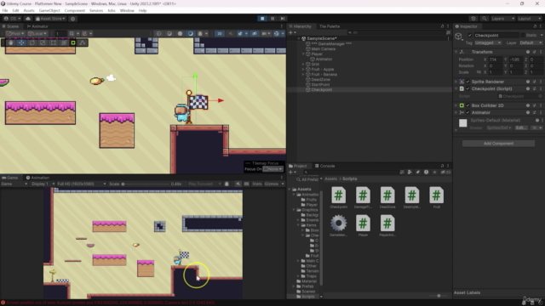Collapse the Player object in Hierarchy
Image resolution: width=545 pixels, height=306 pixels.
pyautogui.click(x=303, y=54)
